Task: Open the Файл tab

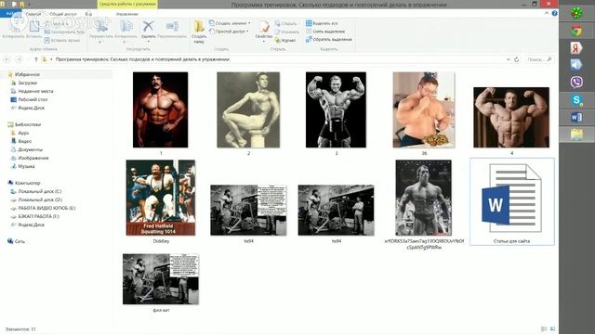Action: tap(10, 14)
